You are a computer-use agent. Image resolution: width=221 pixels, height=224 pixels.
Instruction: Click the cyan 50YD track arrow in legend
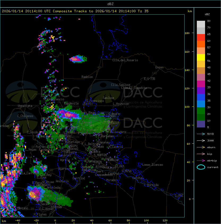(201, 134)
